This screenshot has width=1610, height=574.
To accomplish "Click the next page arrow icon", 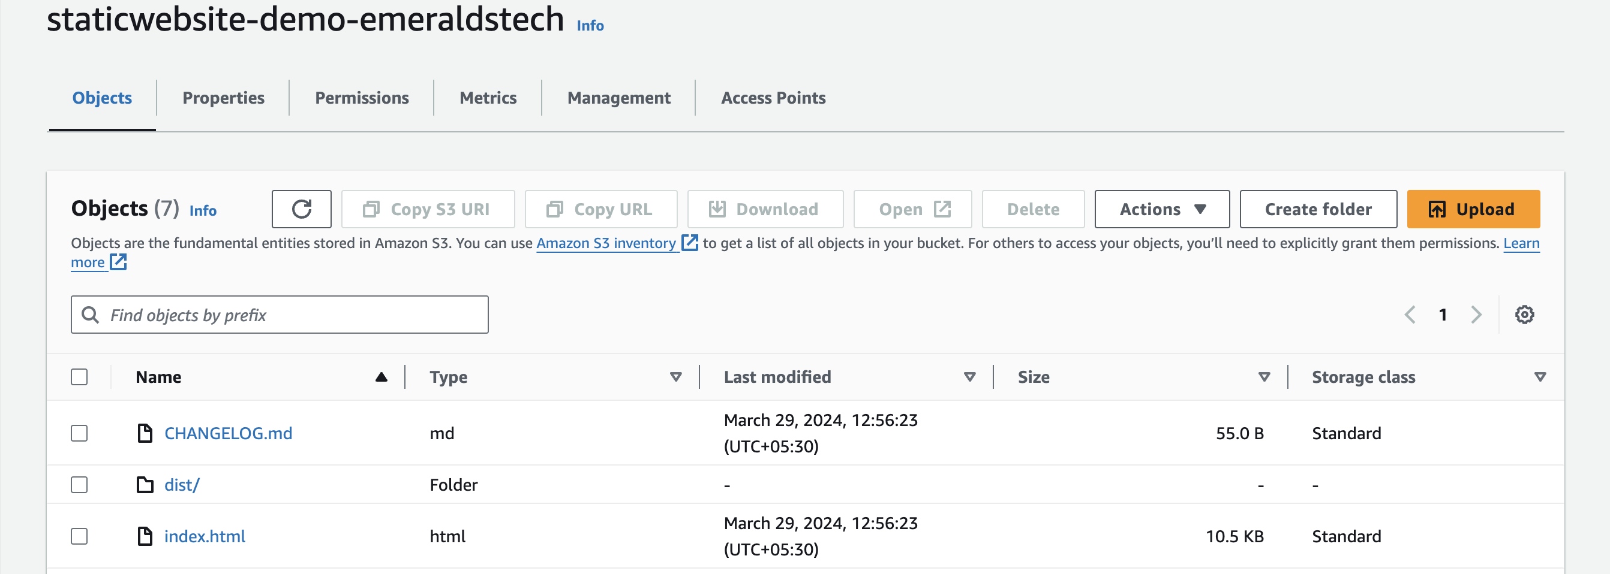I will 1476,315.
